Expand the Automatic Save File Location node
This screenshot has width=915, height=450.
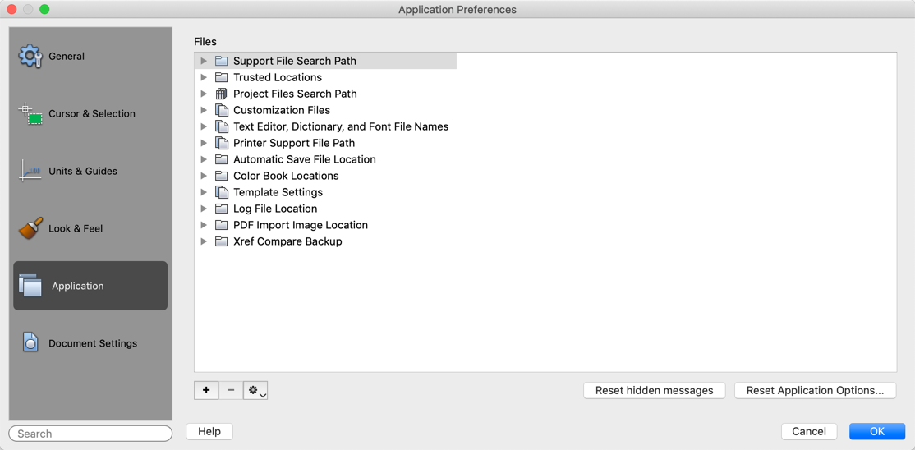point(204,159)
